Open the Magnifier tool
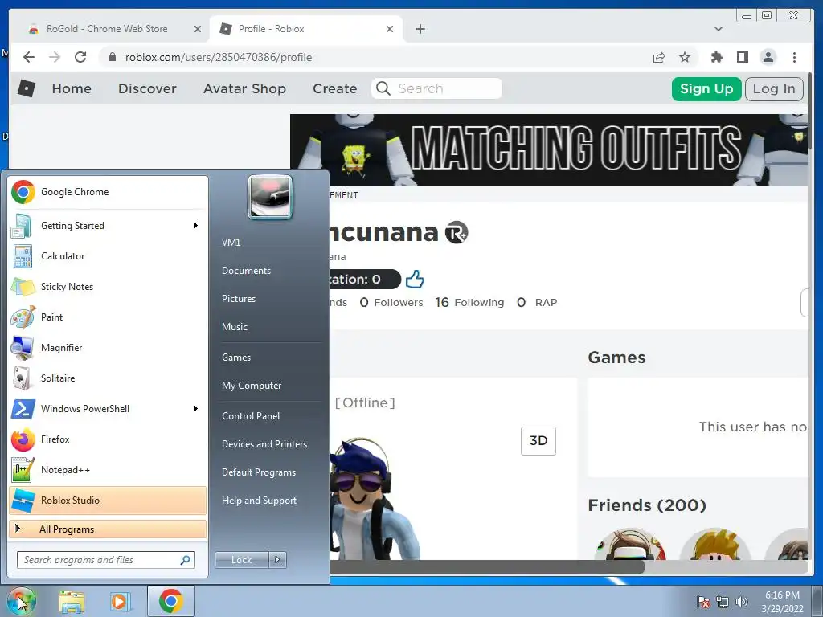Screen dimensions: 823x617 (x=108, y=347)
